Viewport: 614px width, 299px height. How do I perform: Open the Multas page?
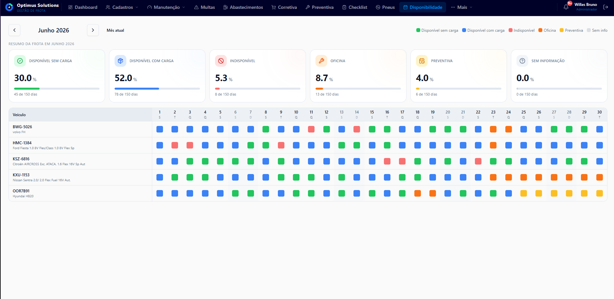pos(205,7)
